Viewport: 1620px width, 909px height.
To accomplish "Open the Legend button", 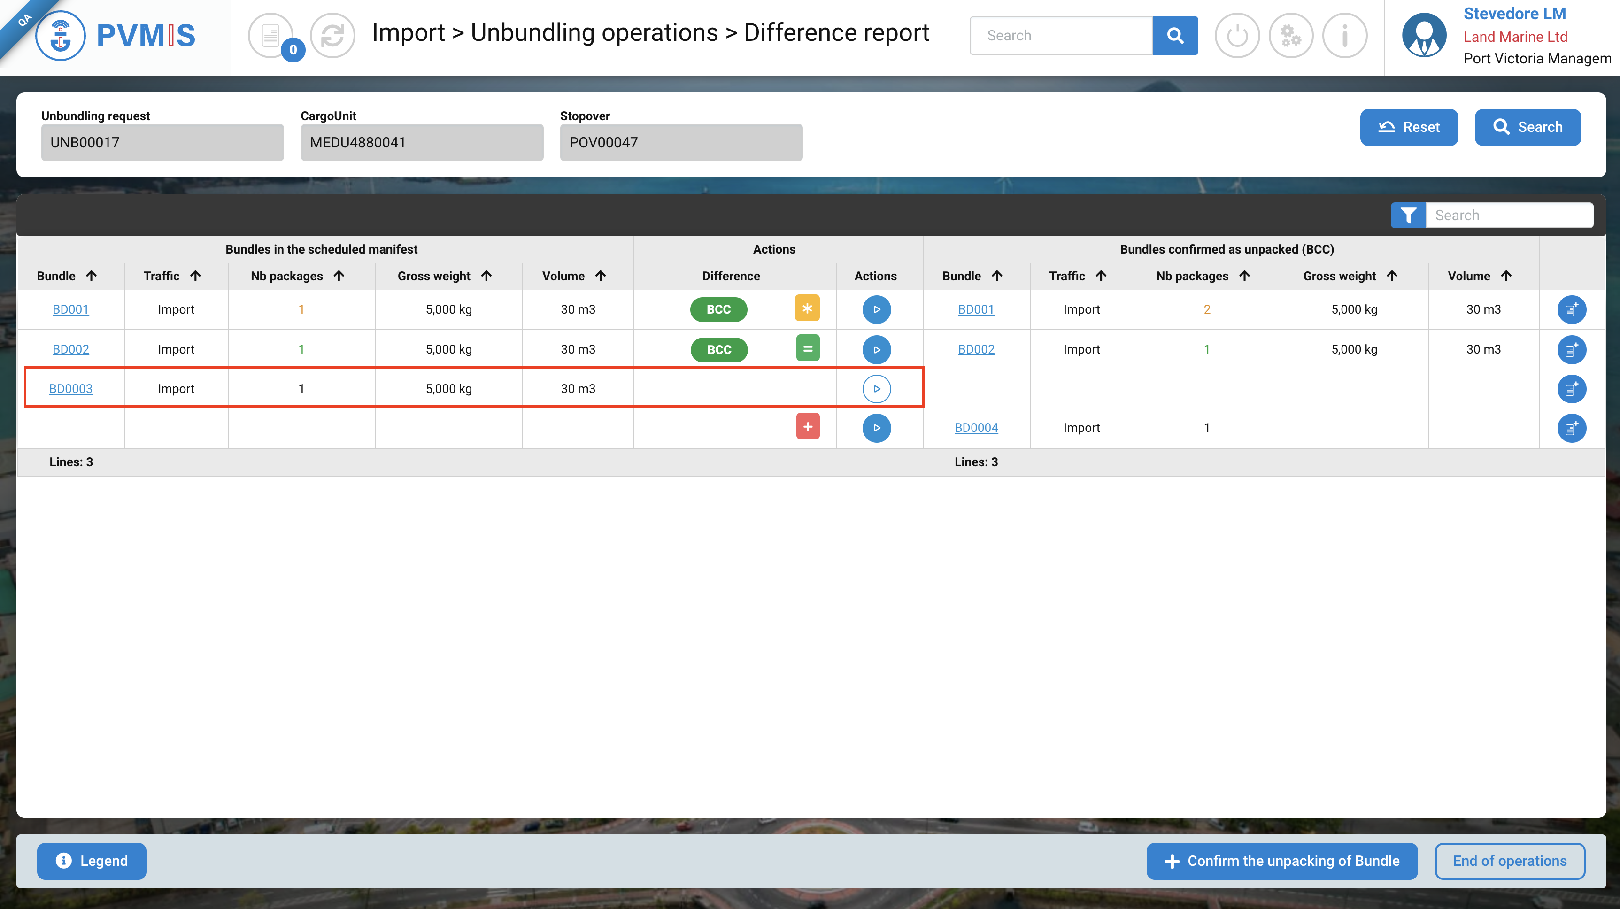I will (92, 861).
